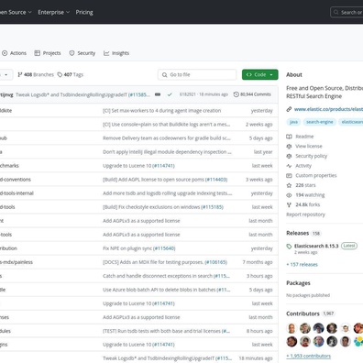Open pull request #106165 link
Viewport: 363px width, 363px height.
[215, 262]
